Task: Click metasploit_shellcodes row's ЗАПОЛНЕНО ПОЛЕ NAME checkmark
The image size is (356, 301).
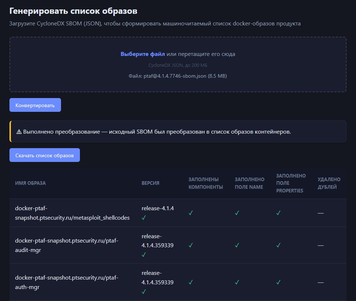Action: (x=237, y=213)
